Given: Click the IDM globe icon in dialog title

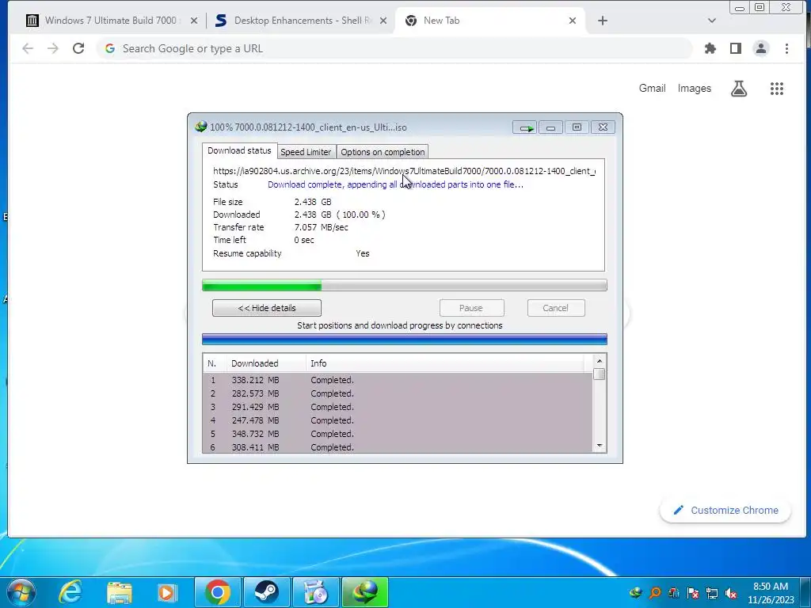Looking at the screenshot, I should pyautogui.click(x=200, y=127).
